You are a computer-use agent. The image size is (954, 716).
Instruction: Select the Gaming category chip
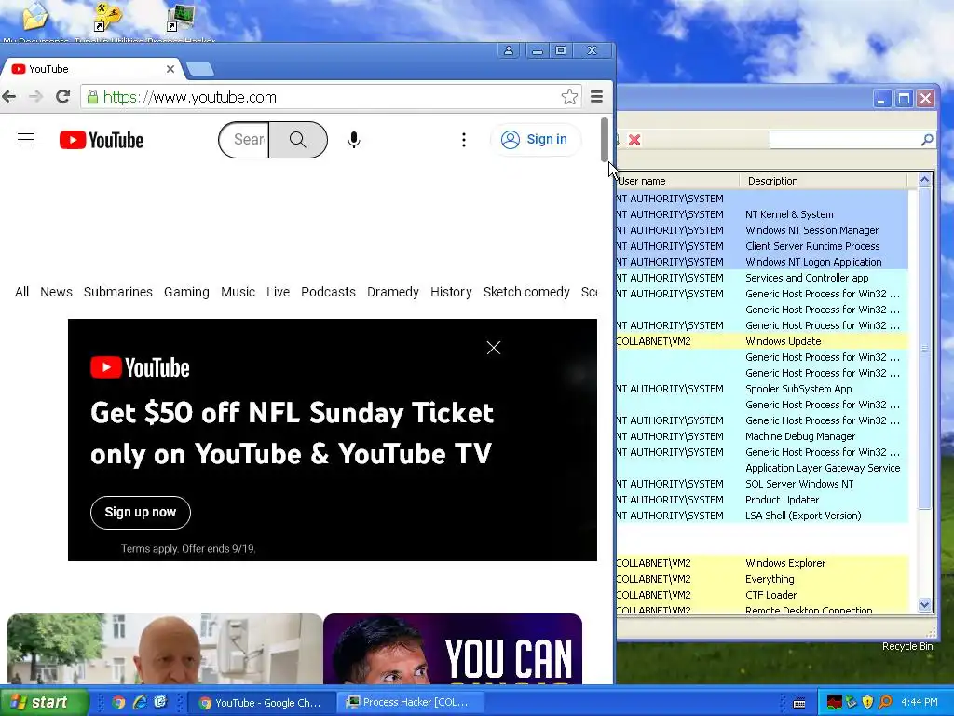tap(186, 292)
